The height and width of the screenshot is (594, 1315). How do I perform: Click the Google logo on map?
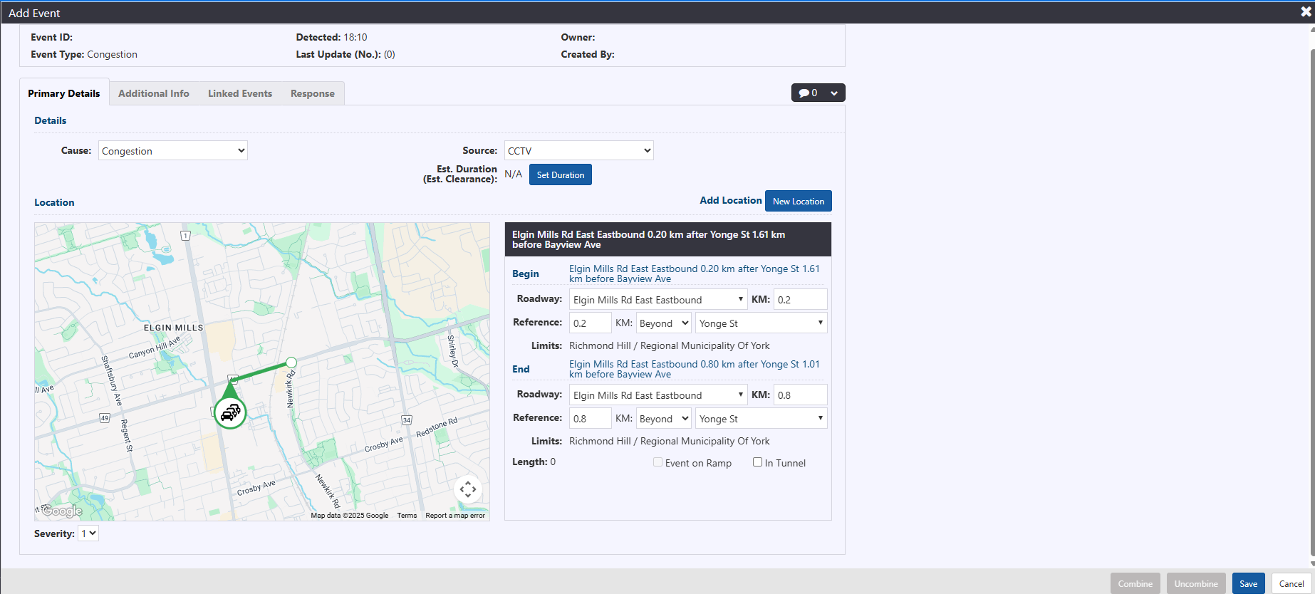[62, 511]
